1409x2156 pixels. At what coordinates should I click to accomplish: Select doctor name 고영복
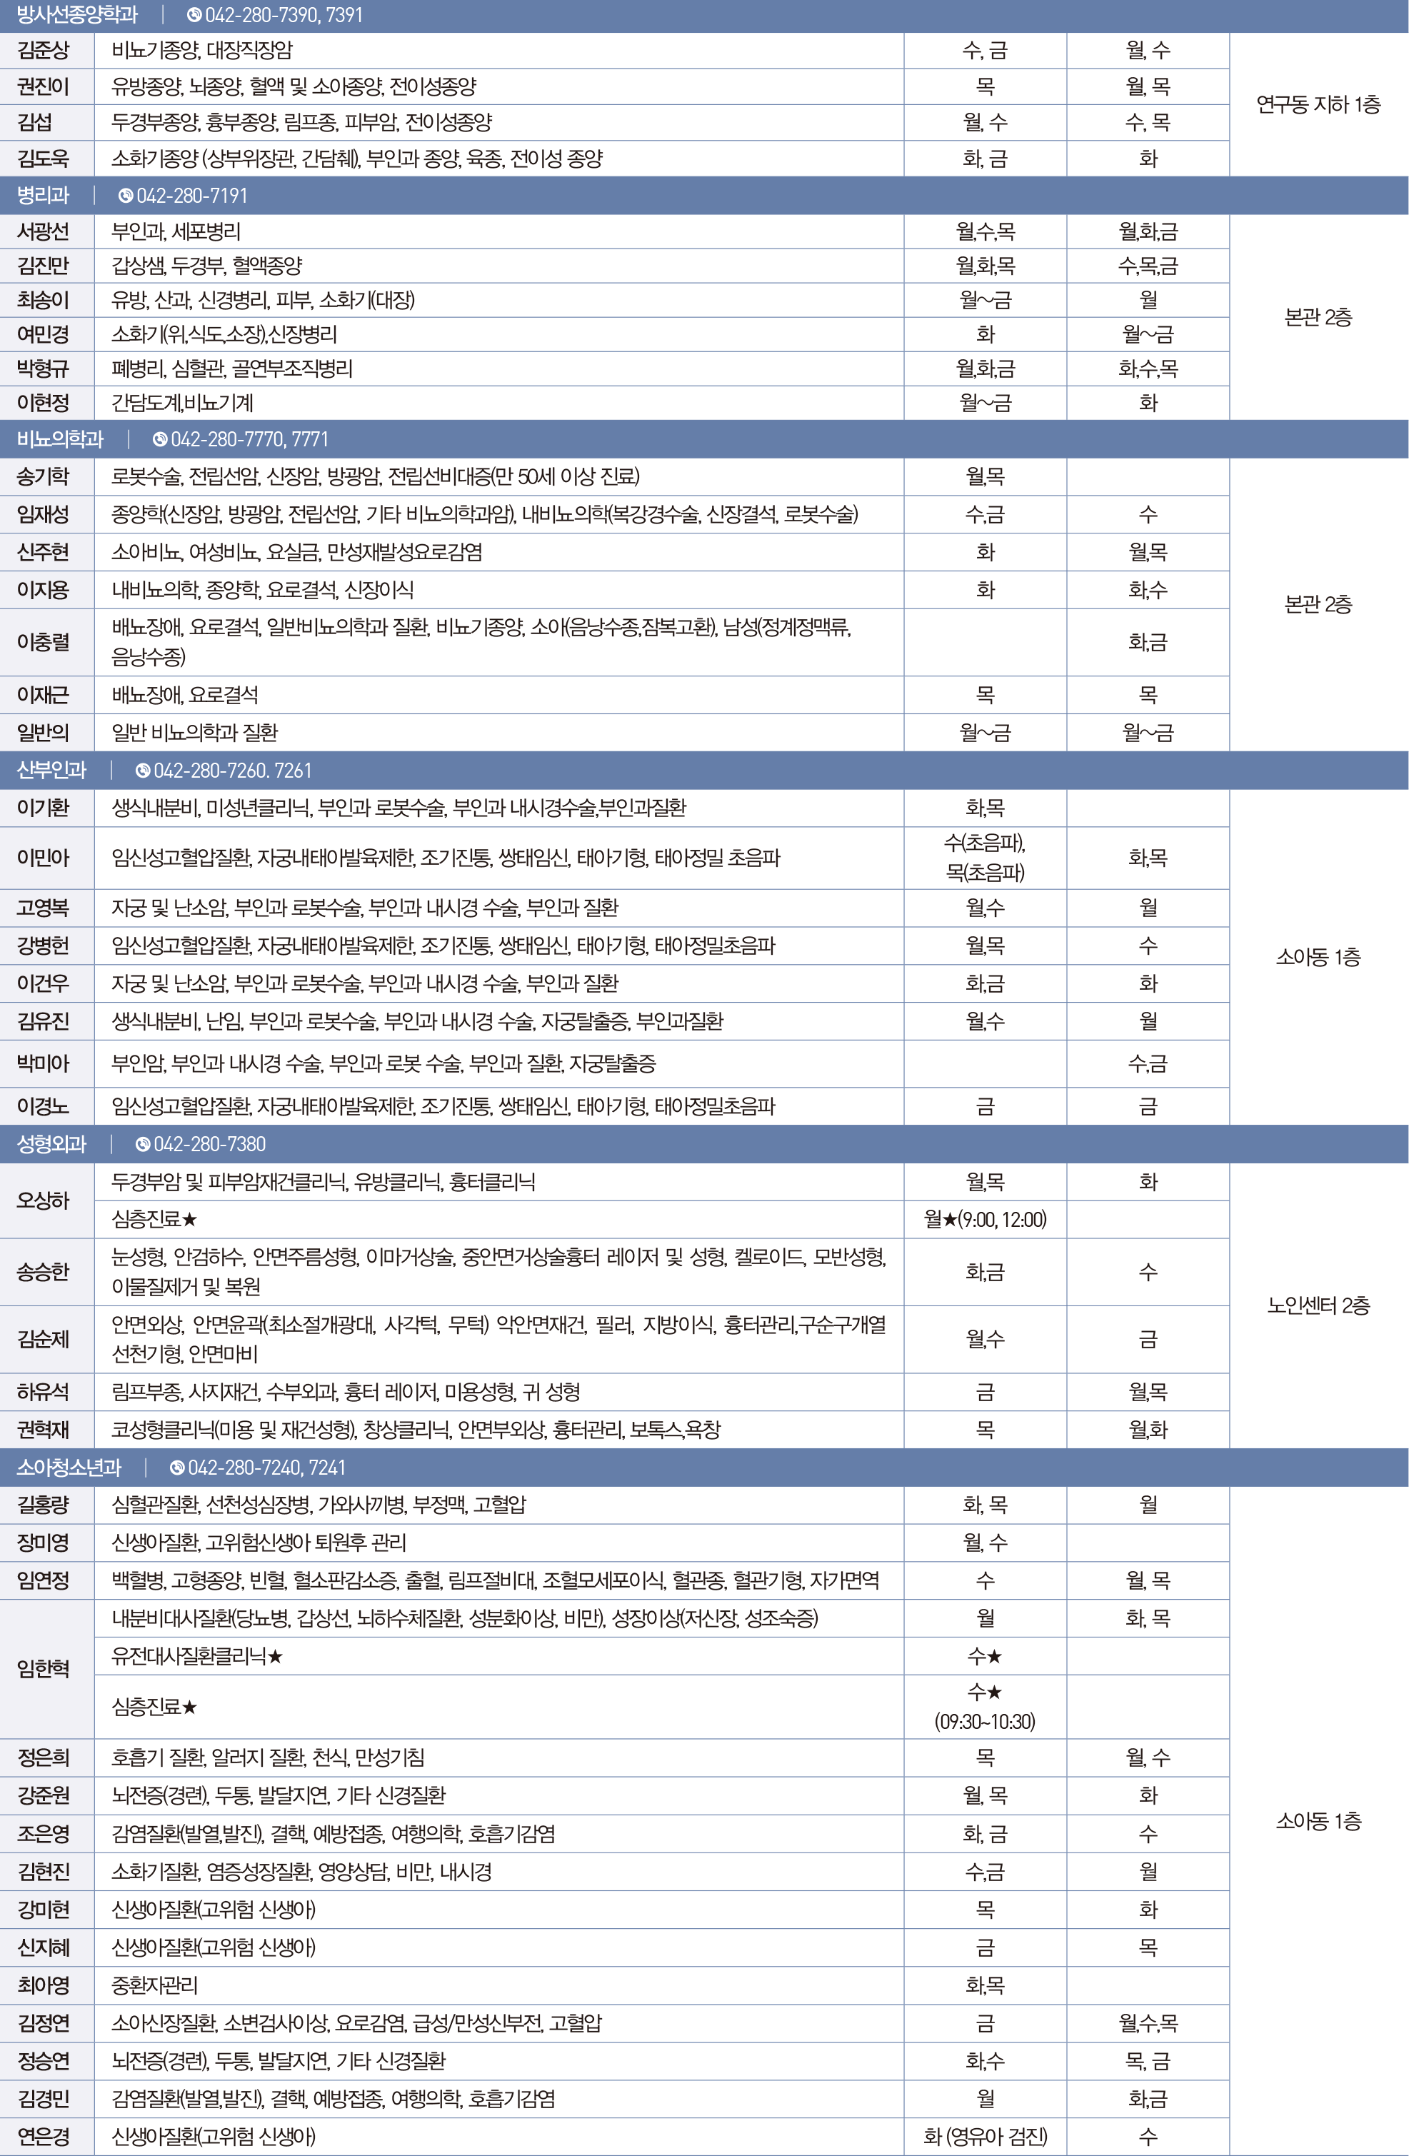(43, 908)
